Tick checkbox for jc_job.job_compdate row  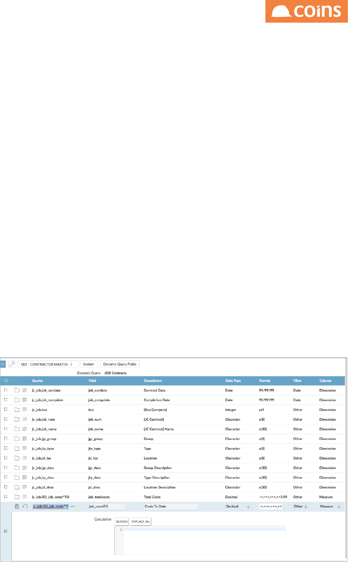6,400
